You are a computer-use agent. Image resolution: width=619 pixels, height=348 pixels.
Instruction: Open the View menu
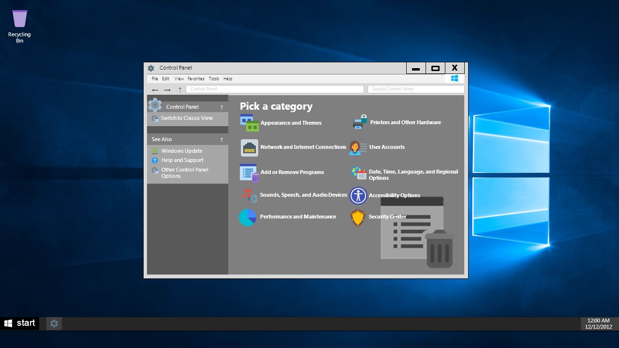click(x=179, y=79)
